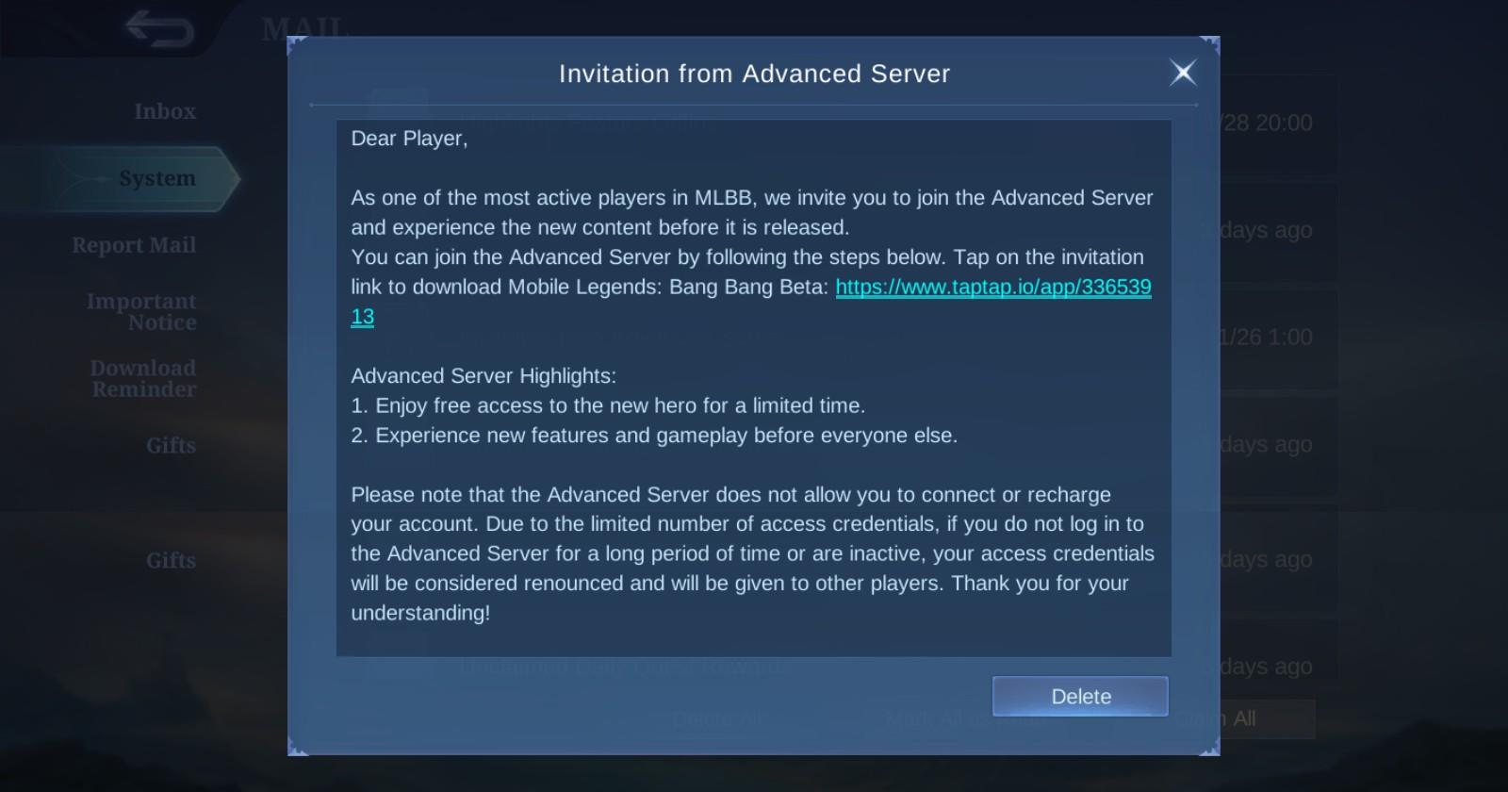The width and height of the screenshot is (1508, 792).
Task: Click the Dear Player greeting text
Action: coord(409,139)
